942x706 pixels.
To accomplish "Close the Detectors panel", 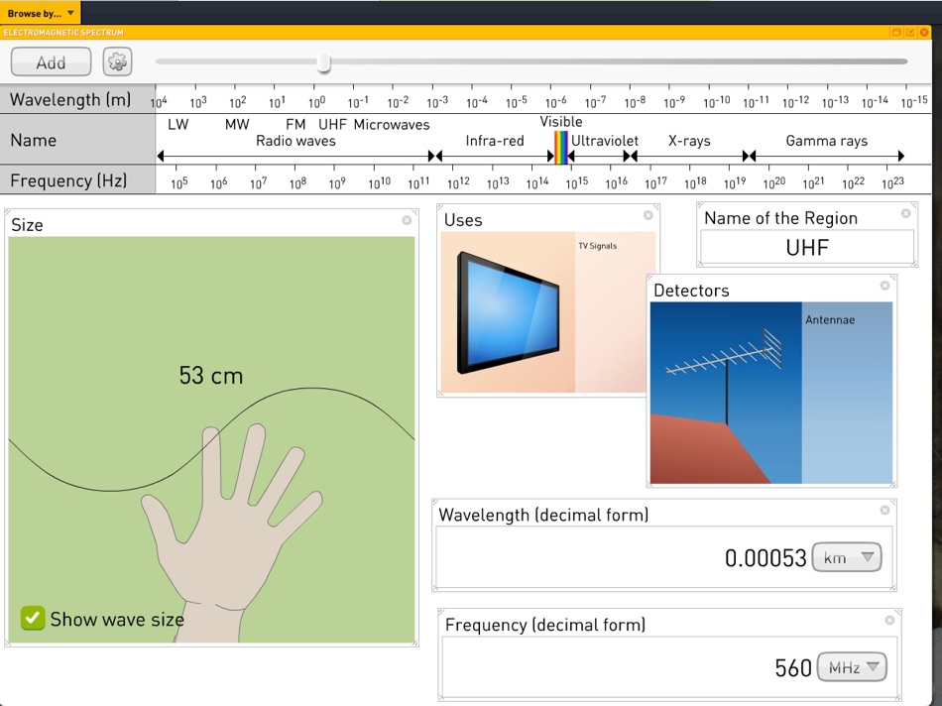I will [884, 286].
